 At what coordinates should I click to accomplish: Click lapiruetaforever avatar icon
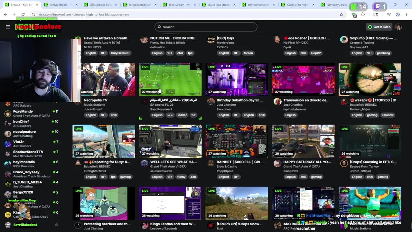277,102
